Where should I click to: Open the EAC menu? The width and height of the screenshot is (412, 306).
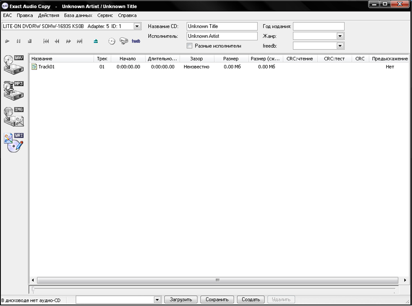8,15
